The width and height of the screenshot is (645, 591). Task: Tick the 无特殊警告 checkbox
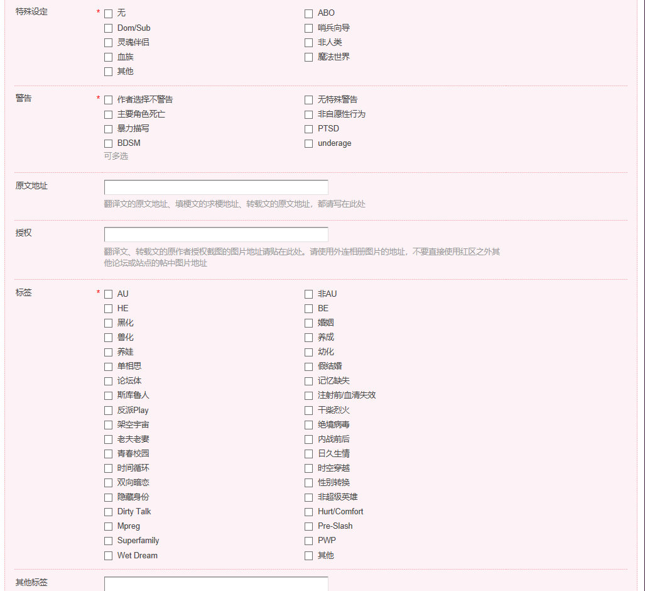tap(308, 99)
